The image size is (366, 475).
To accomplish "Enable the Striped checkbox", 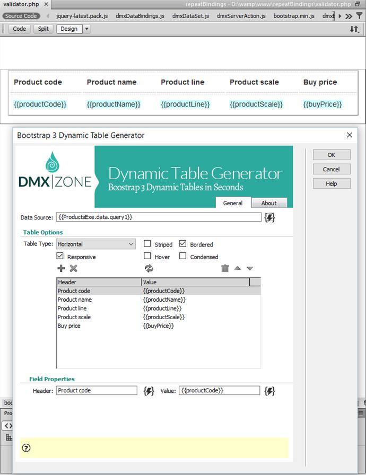I will click(x=147, y=243).
